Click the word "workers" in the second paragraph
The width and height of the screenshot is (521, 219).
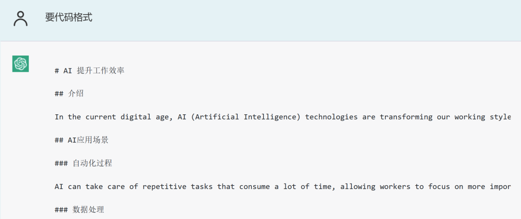click(395, 187)
